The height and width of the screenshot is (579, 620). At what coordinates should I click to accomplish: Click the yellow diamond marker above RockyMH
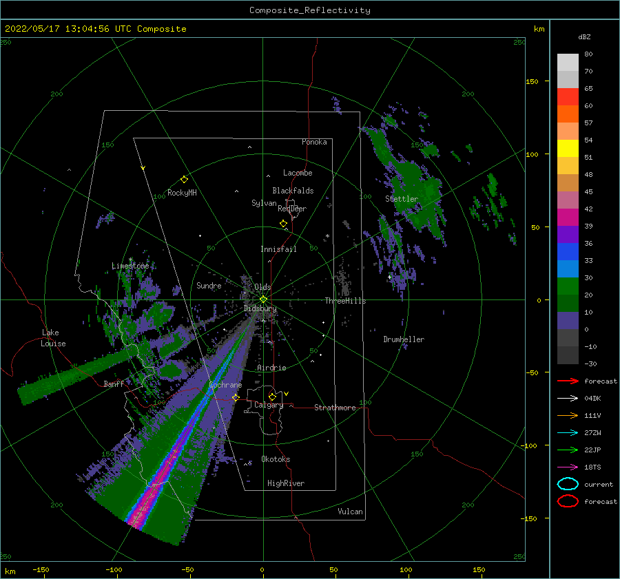pyautogui.click(x=184, y=180)
